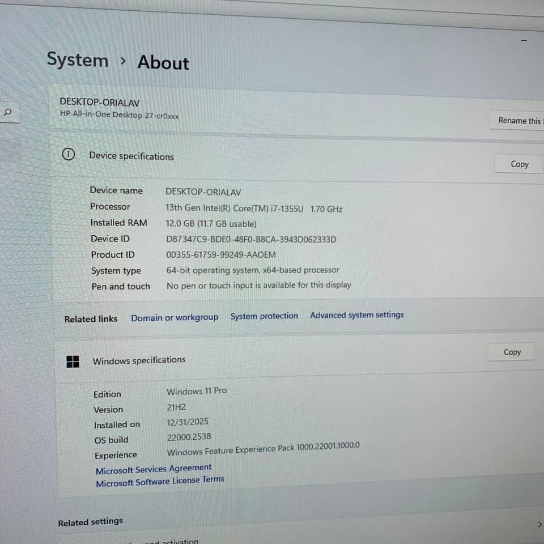Expand the Related settings chevron
The width and height of the screenshot is (544, 544).
pyautogui.click(x=539, y=524)
